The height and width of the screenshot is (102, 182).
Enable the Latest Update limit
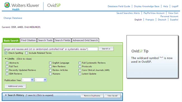[x=80, y=74]
